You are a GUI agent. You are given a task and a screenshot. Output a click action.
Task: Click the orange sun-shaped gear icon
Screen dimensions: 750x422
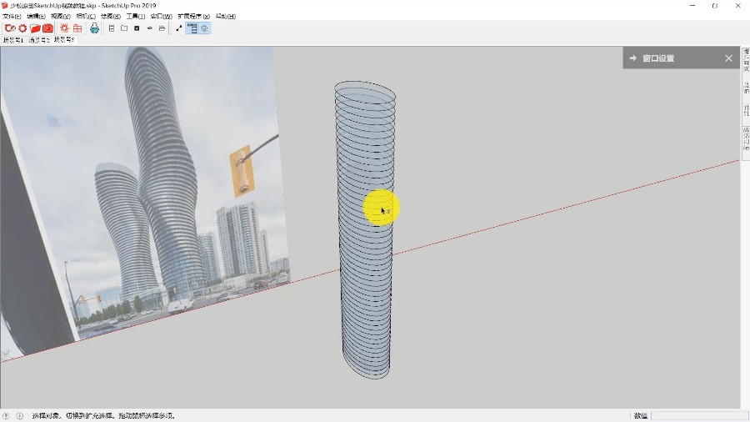64,28
